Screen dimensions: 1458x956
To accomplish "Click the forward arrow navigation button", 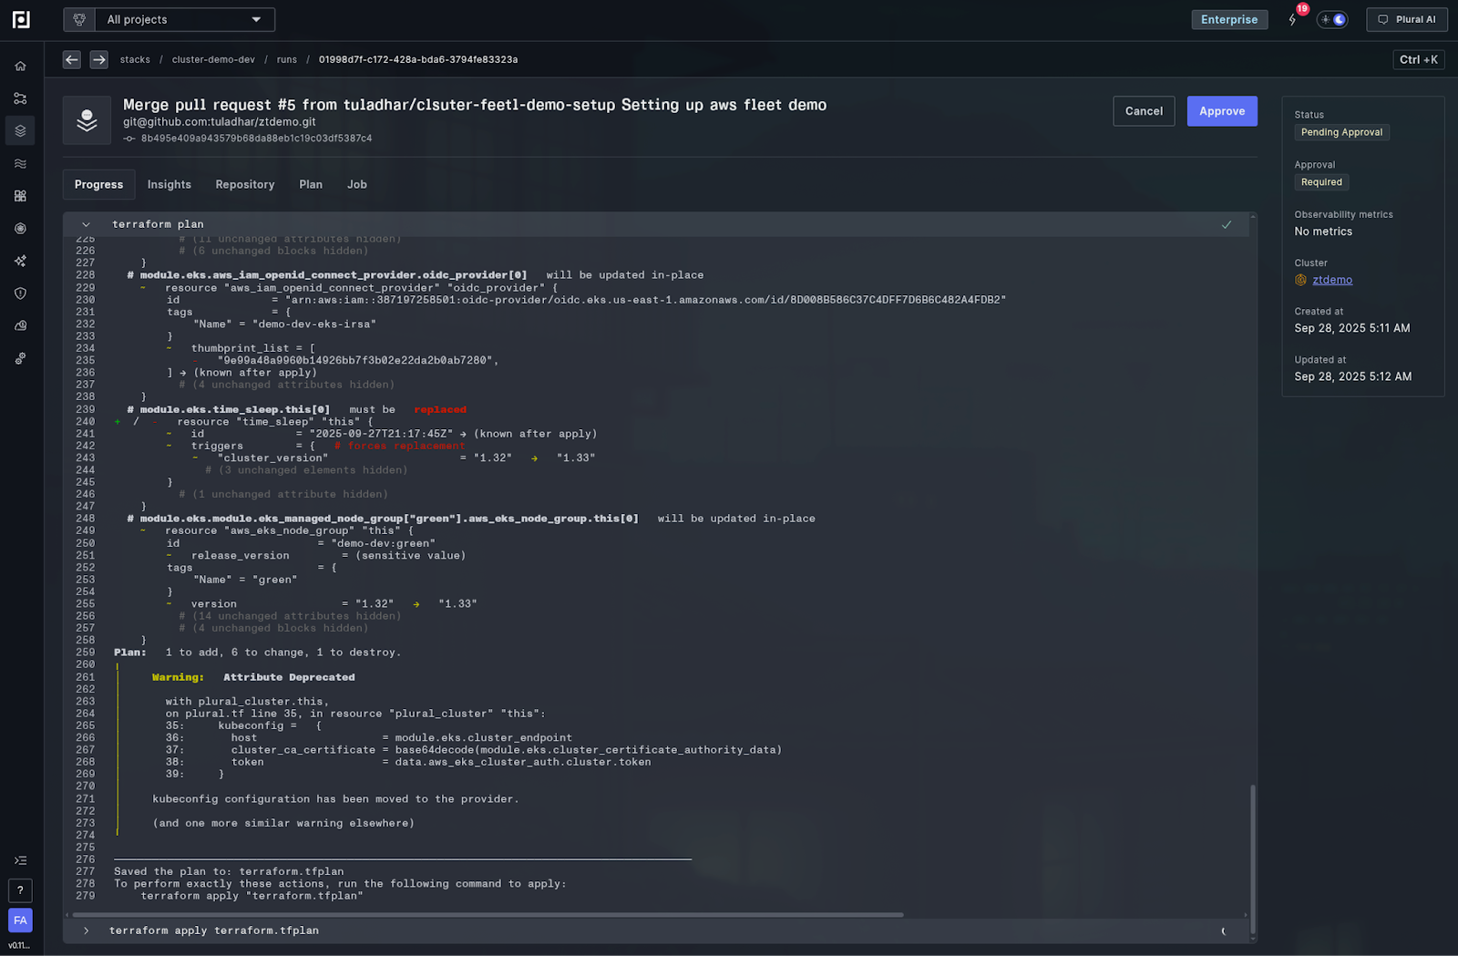I will 98,59.
